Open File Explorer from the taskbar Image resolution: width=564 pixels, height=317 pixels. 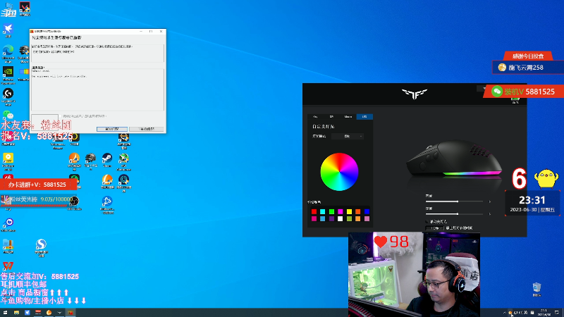(16, 313)
